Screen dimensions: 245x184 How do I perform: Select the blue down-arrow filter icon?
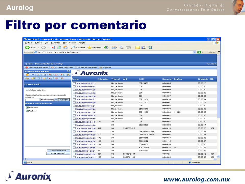33,75
